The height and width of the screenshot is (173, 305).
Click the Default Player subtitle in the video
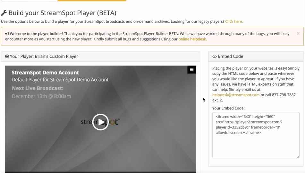pyautogui.click(x=60, y=80)
